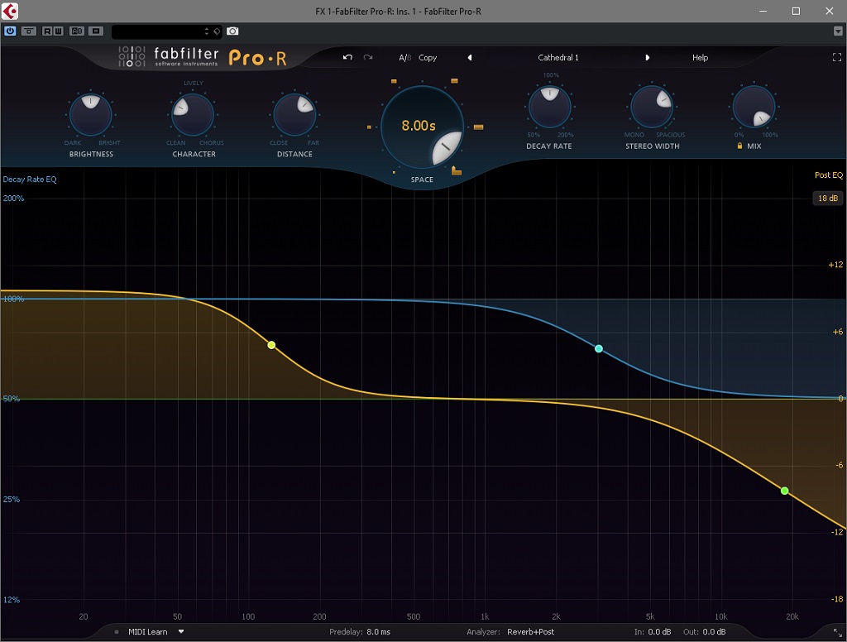Click the Decay Rate EQ label
This screenshot has width=847, height=642.
30,180
